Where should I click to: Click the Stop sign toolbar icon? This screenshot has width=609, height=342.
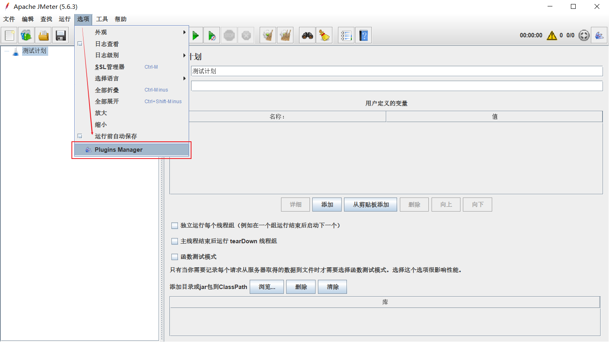tap(229, 35)
